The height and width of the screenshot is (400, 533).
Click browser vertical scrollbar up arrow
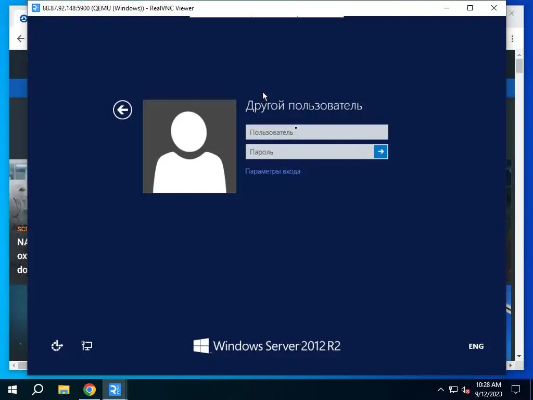click(x=519, y=54)
